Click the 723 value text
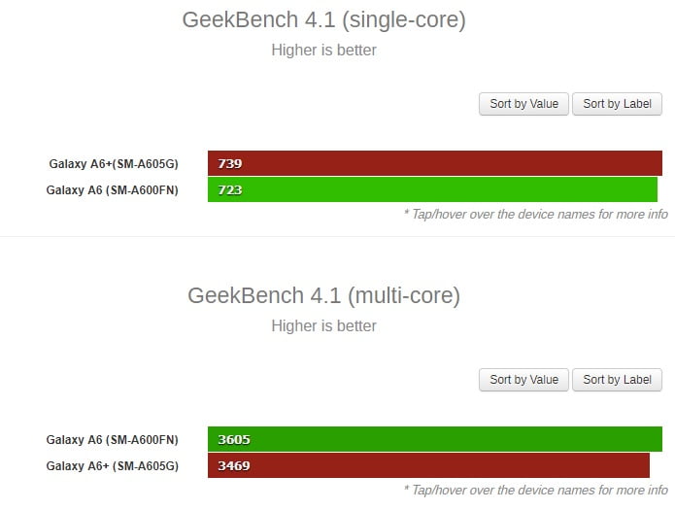675x510 pixels. click(230, 190)
